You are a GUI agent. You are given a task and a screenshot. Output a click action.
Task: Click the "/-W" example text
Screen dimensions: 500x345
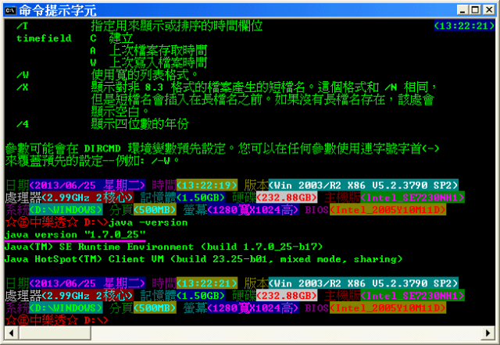click(x=160, y=161)
